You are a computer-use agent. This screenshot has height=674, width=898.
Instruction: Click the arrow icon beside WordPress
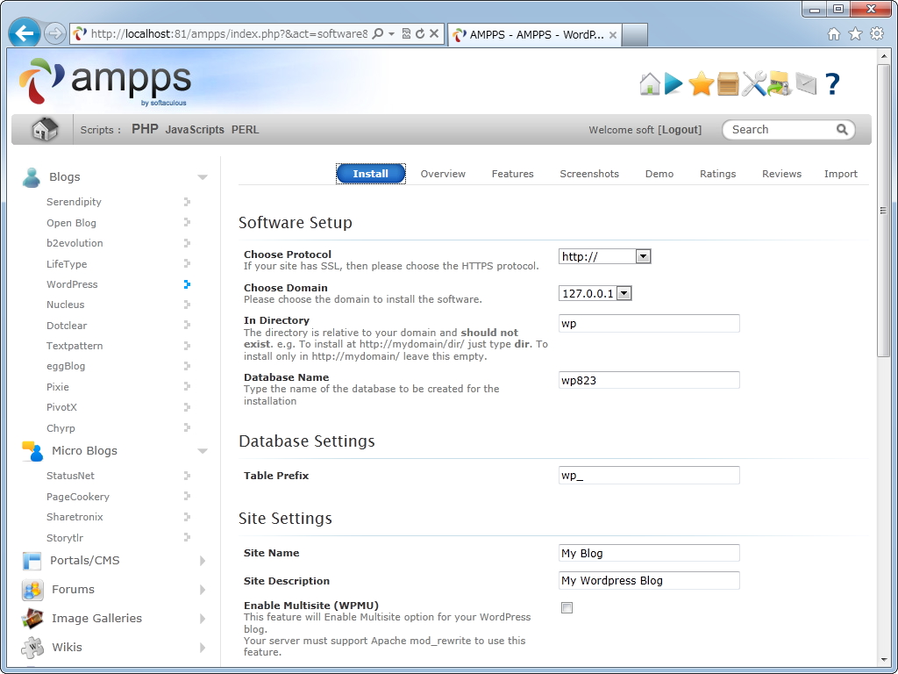187,284
